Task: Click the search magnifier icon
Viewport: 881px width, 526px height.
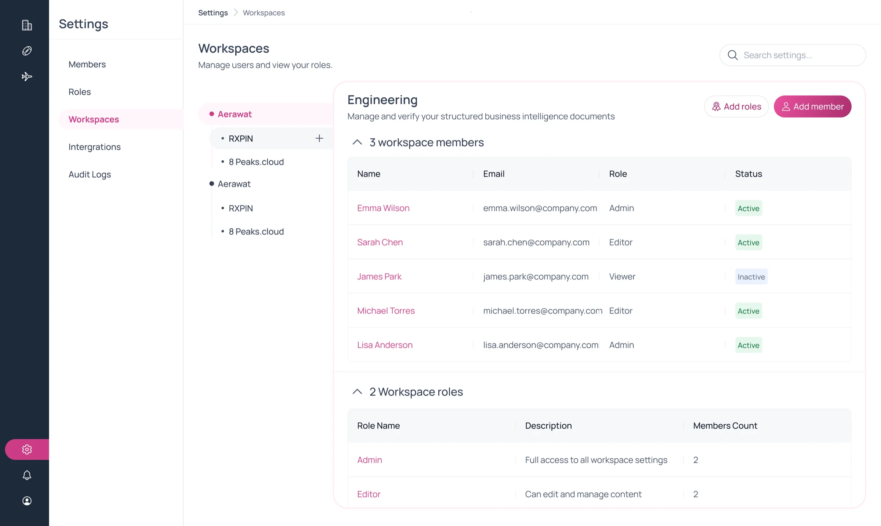Action: click(733, 55)
